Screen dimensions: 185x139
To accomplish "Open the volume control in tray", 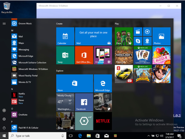I will click(162, 136).
